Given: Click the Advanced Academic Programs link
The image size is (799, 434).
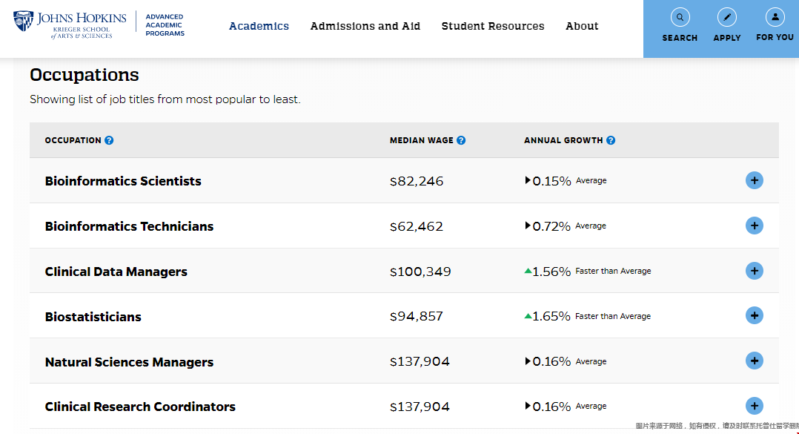Looking at the screenshot, I should tap(165, 24).
